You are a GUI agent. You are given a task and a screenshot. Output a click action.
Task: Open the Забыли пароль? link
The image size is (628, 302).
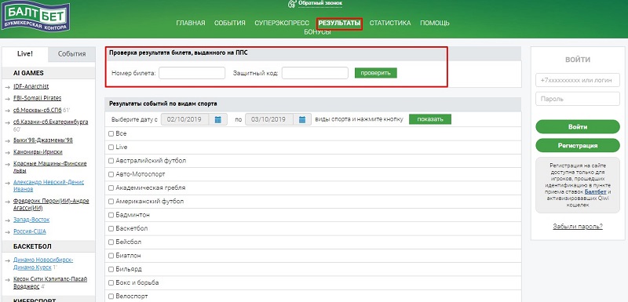coord(578,227)
